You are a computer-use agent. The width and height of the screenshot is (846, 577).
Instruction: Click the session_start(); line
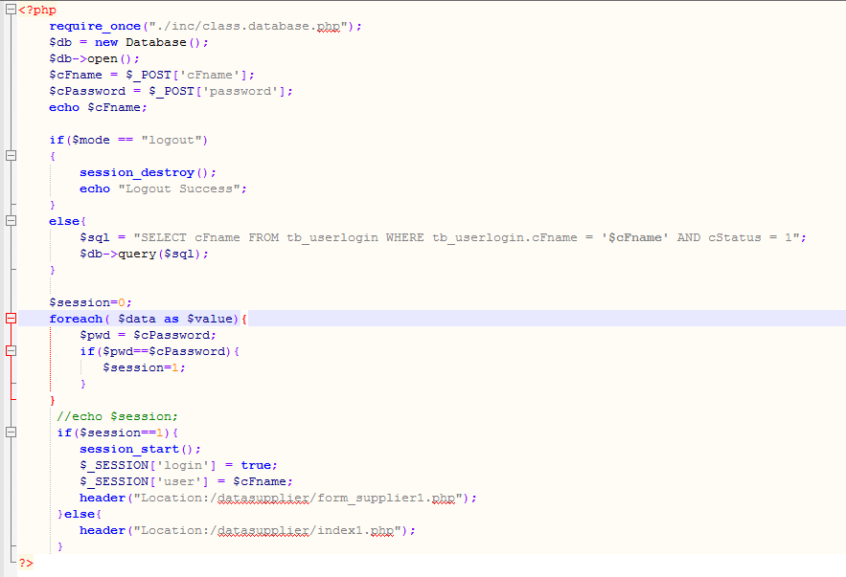[140, 450]
